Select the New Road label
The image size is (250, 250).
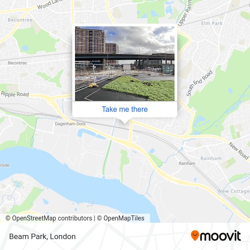pos(239,150)
